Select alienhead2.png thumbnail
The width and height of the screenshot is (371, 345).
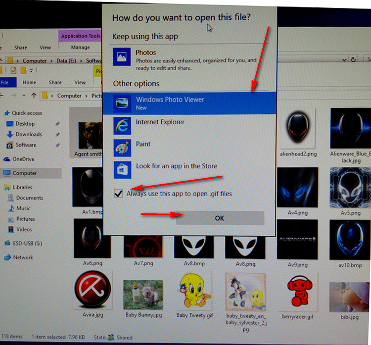(298, 128)
